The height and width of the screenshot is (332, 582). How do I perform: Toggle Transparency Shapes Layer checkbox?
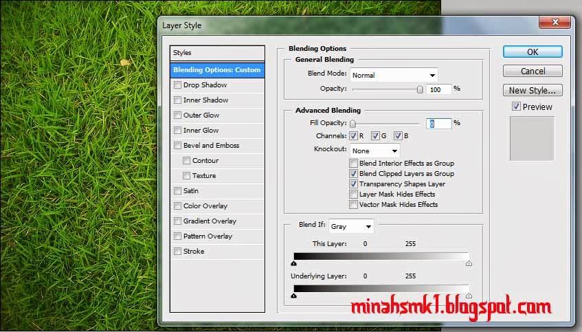point(353,184)
